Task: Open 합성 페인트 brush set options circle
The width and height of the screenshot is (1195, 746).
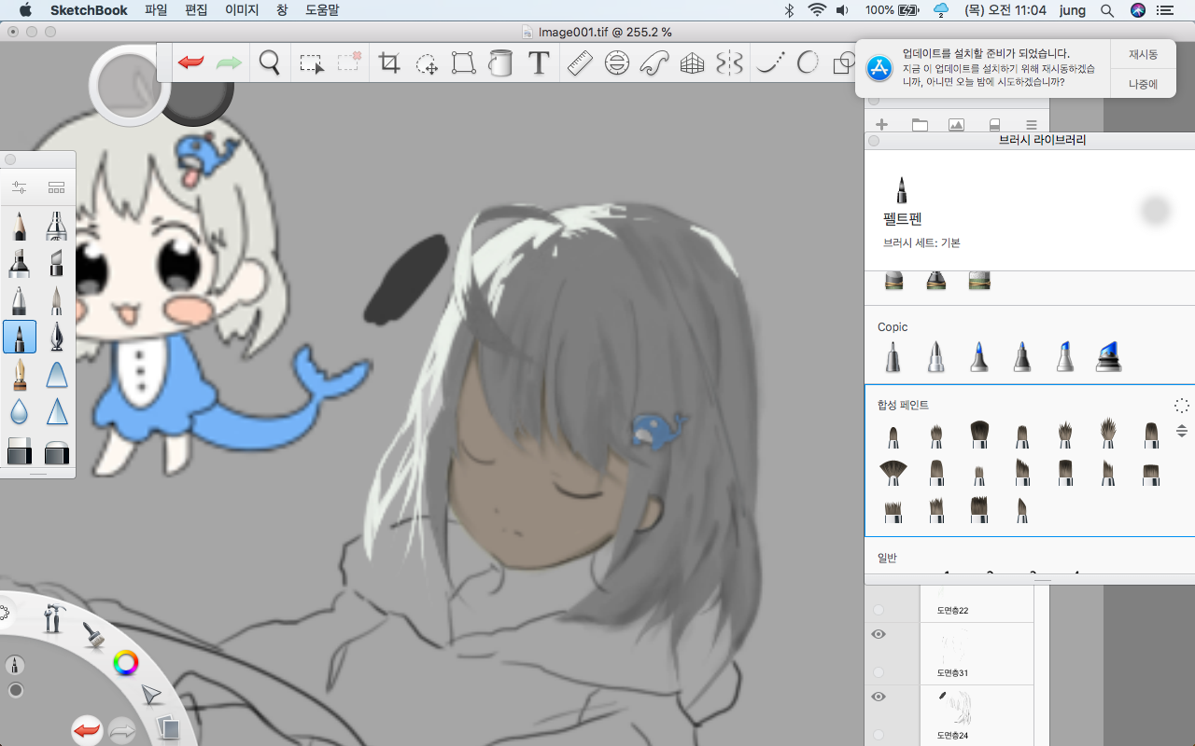Action: coord(1182,405)
